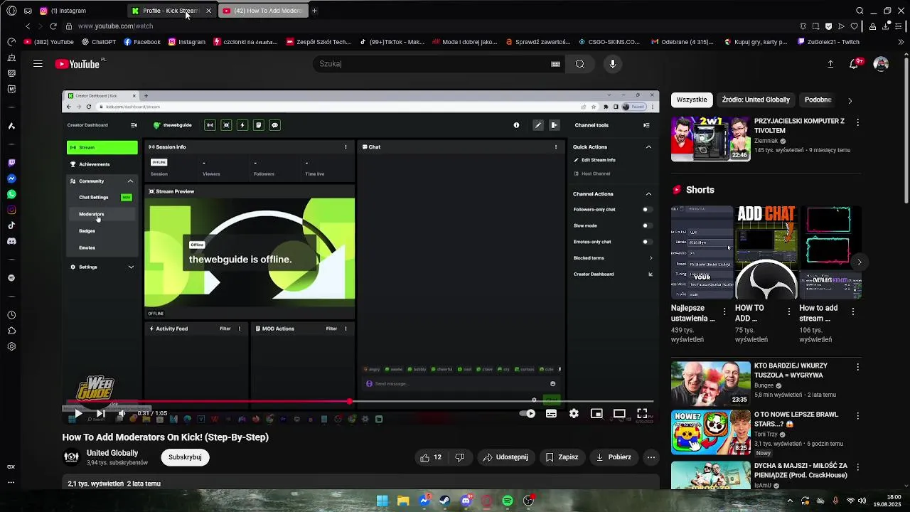Open the YouTube hamburger guide menu
Image resolution: width=910 pixels, height=512 pixels.
coord(38,64)
